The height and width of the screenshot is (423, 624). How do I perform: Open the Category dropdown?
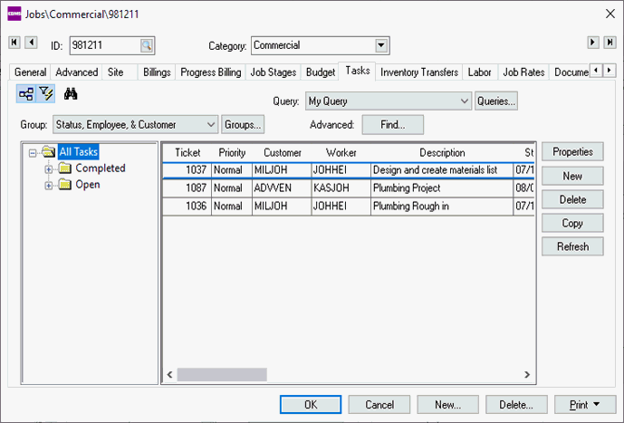click(381, 45)
